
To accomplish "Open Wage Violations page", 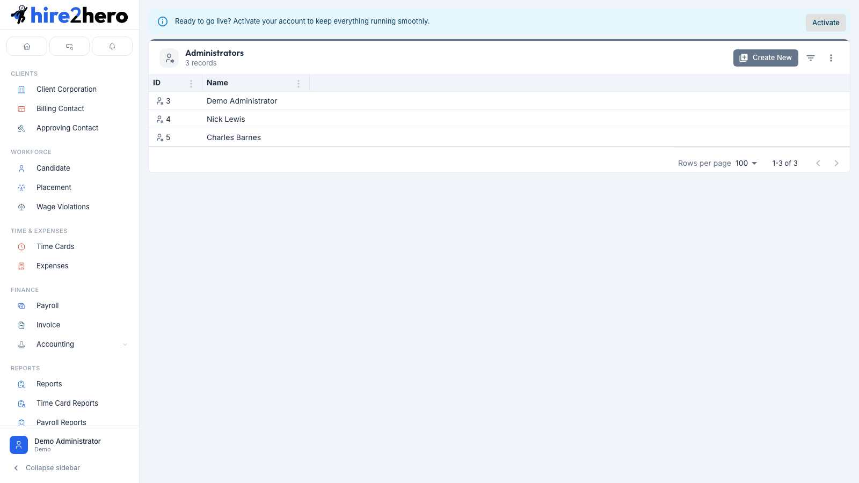I will tap(63, 207).
